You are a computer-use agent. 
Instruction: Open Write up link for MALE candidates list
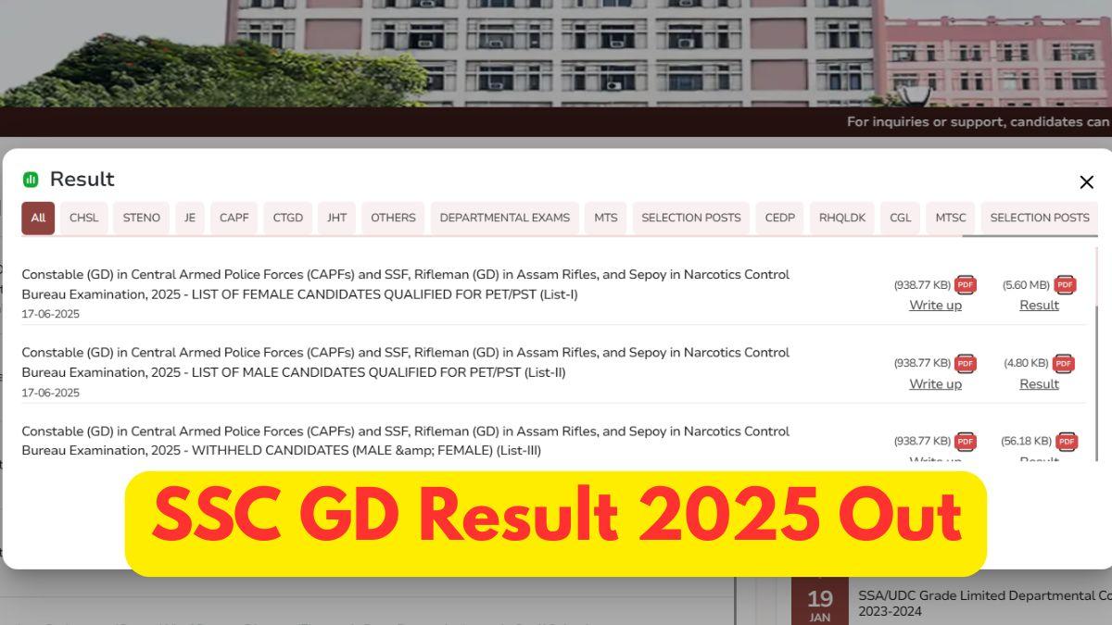click(x=935, y=384)
